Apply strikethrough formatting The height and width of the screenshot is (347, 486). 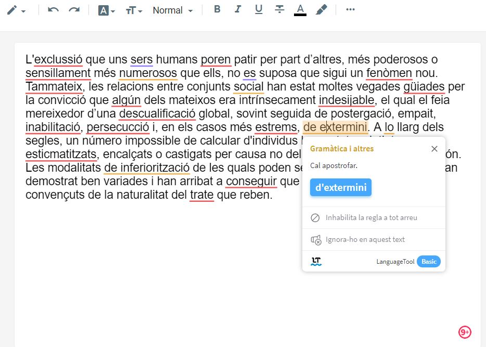coord(279,9)
